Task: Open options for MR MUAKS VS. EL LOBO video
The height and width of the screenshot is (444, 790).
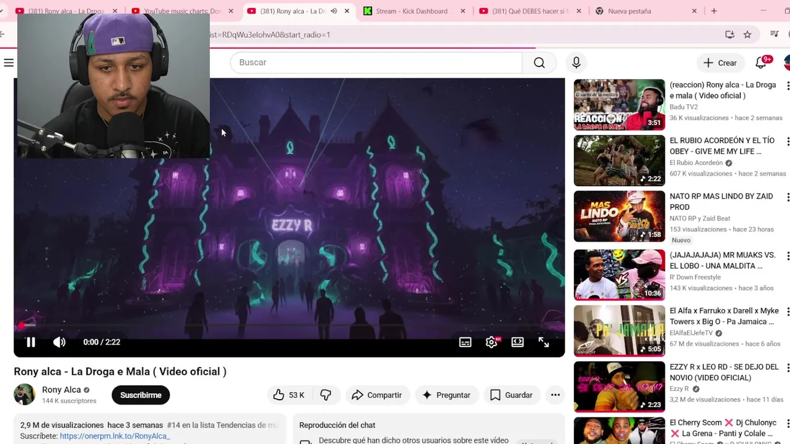Action: (788, 256)
